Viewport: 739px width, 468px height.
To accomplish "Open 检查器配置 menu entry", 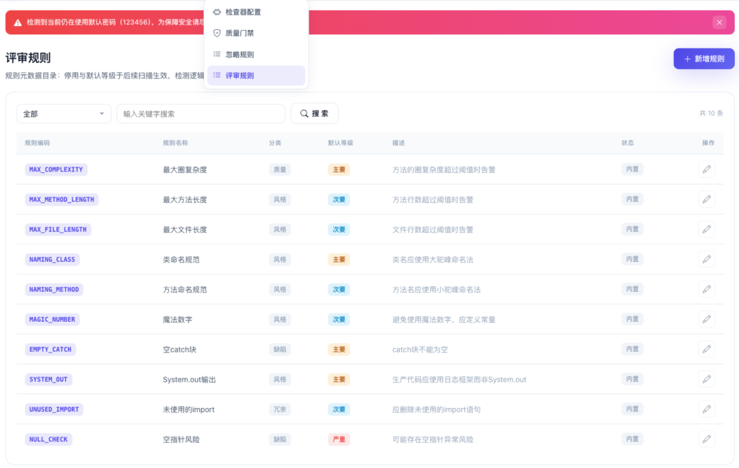I will point(257,12).
